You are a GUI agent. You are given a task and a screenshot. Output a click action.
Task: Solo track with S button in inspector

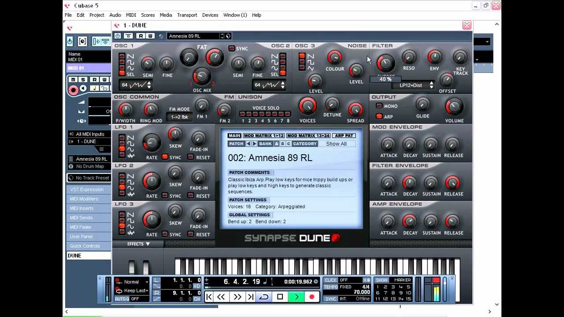(x=83, y=80)
